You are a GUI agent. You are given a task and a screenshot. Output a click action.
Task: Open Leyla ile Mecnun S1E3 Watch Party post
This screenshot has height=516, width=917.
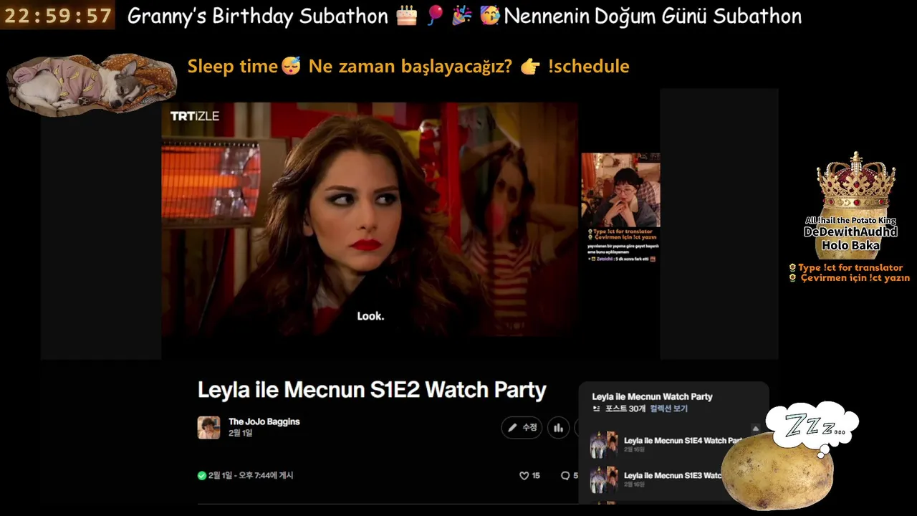point(673,476)
